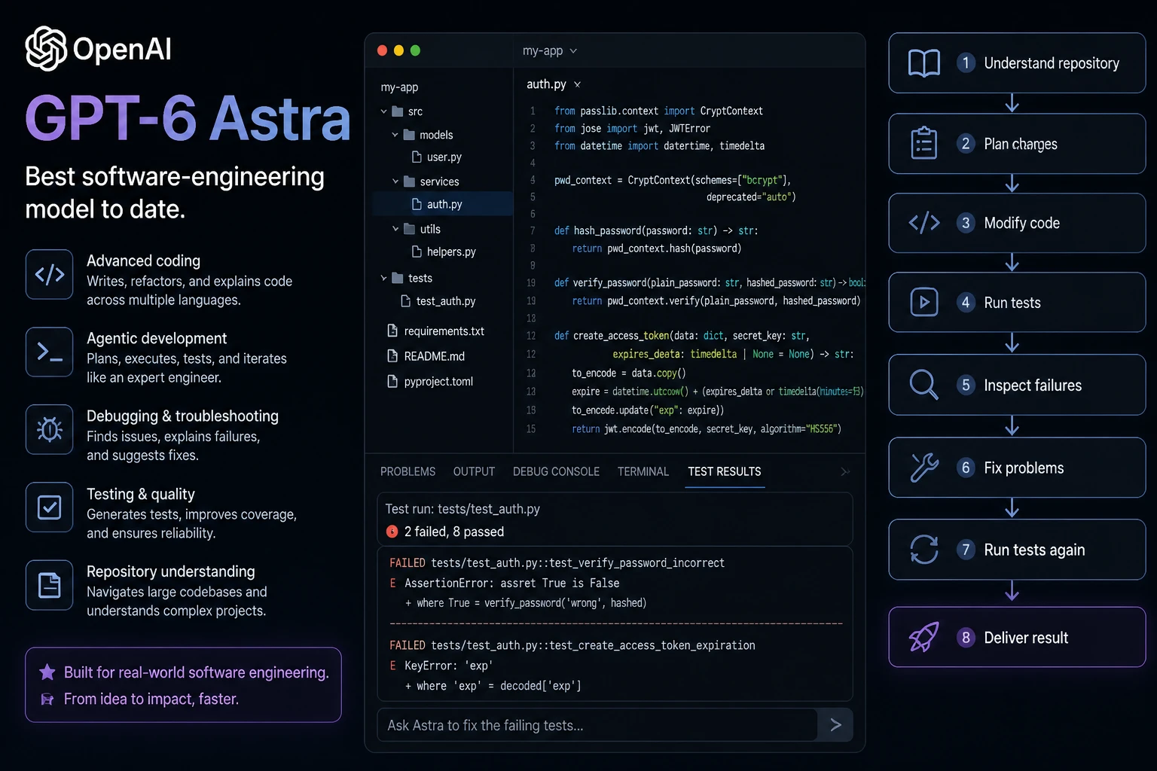Click the folder icon next to models

click(410, 135)
